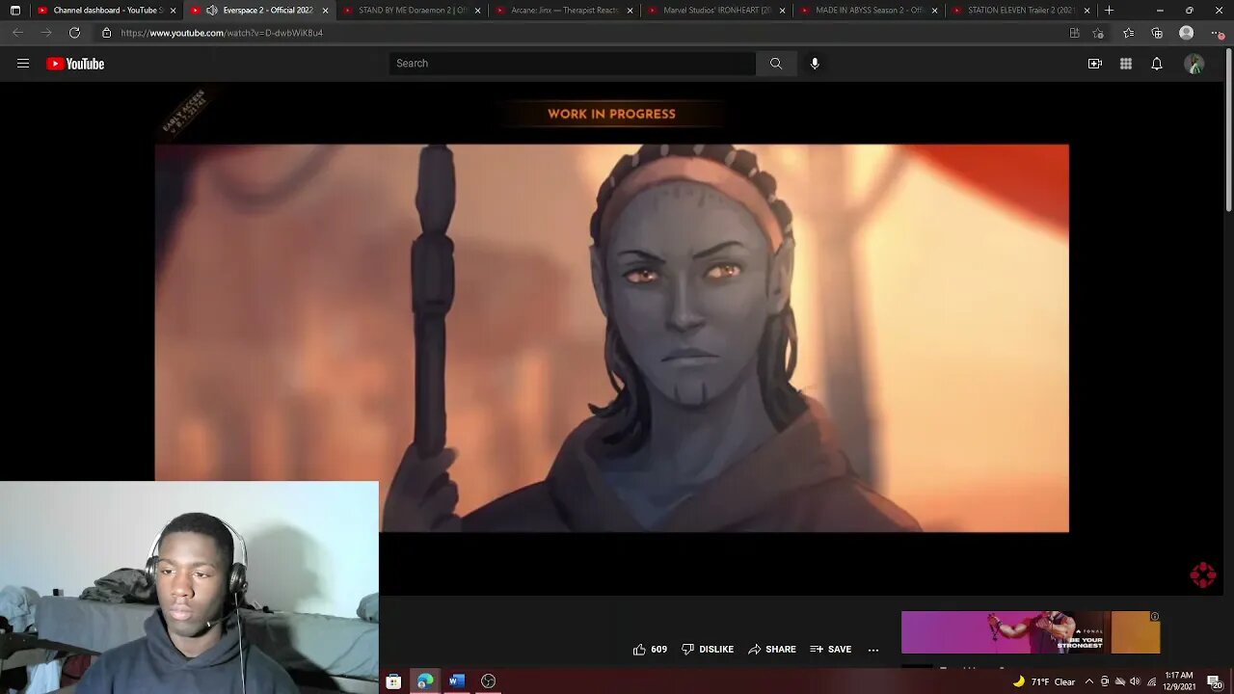Like the video with thumbs up
This screenshot has height=694, width=1234.
[x=650, y=650]
